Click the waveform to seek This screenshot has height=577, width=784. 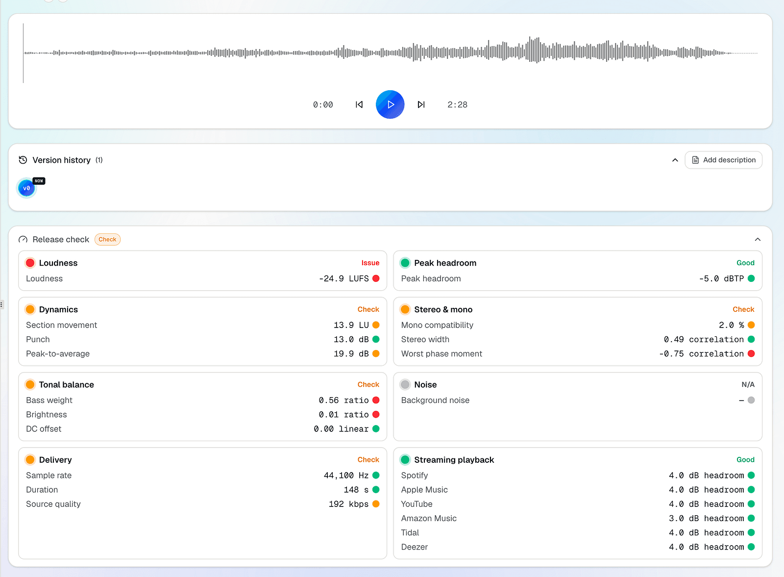point(390,53)
